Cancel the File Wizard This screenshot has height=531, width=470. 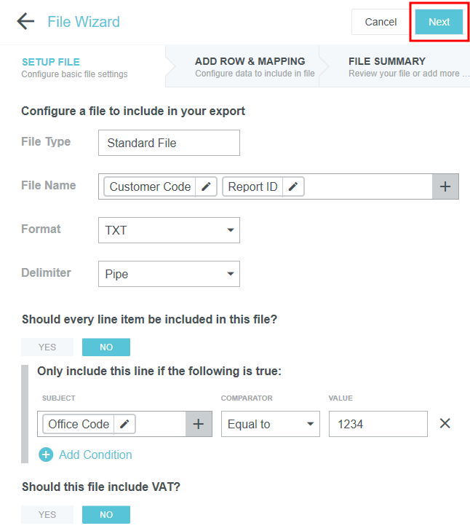tap(381, 22)
